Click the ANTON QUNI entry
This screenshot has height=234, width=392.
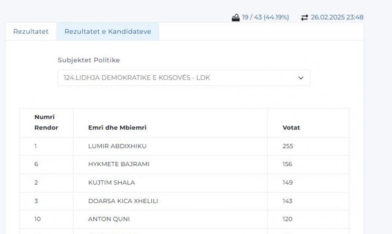click(x=109, y=219)
